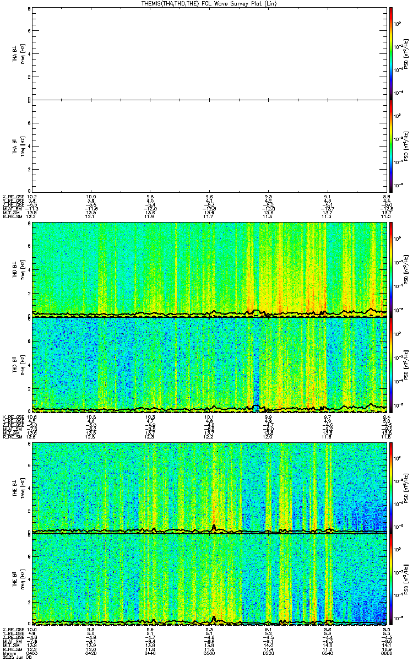Click the 0540 time tick label
This screenshot has height=661, width=413.
327,654
